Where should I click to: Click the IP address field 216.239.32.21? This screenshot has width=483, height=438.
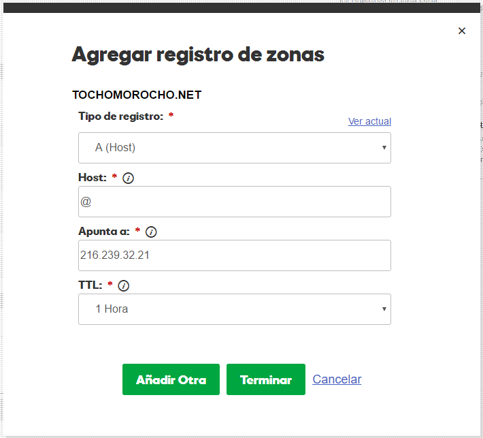click(235, 255)
